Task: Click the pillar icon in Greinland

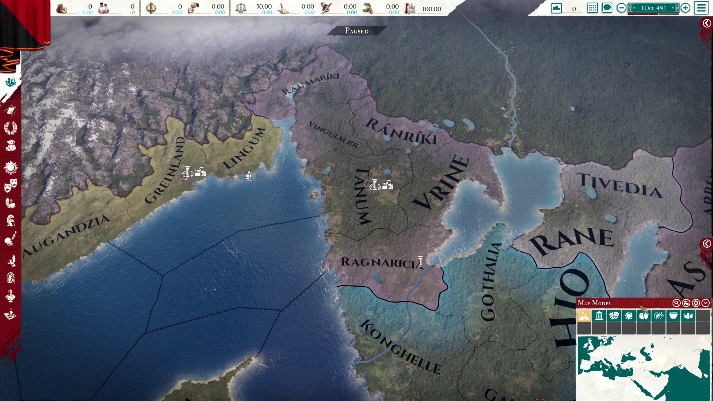Action: click(x=188, y=172)
